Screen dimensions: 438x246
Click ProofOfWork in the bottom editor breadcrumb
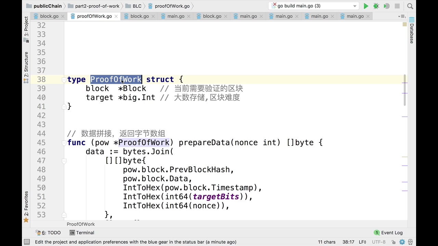pyautogui.click(x=81, y=224)
